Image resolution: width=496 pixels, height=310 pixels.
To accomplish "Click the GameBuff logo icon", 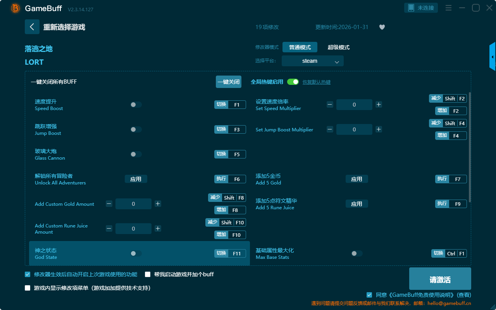I will (x=15, y=8).
